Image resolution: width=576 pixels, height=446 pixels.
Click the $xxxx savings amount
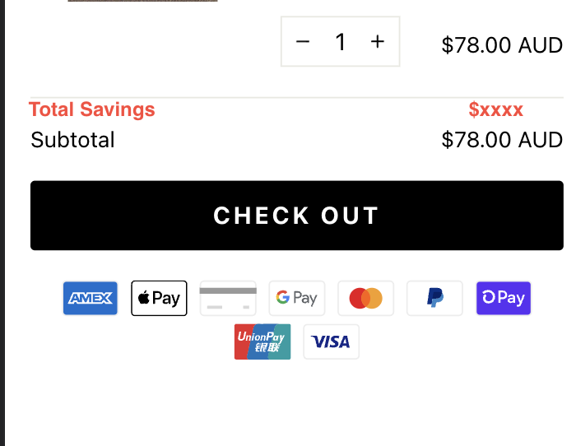(496, 109)
